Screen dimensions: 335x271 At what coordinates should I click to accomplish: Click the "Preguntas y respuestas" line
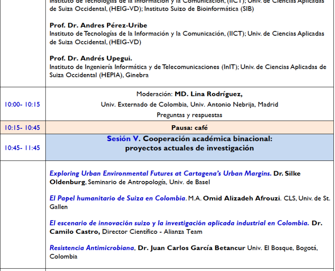tap(189, 115)
